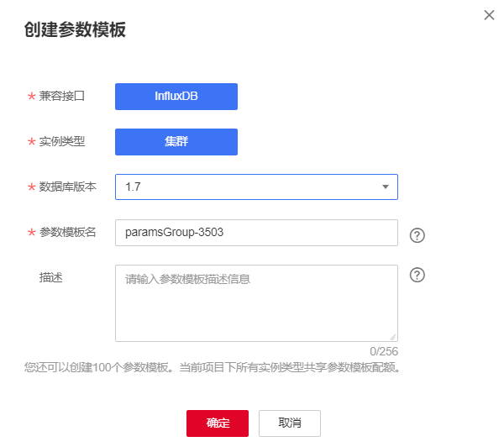Click help icon beside 描述 textarea
This screenshot has width=504, height=447.
point(417,275)
